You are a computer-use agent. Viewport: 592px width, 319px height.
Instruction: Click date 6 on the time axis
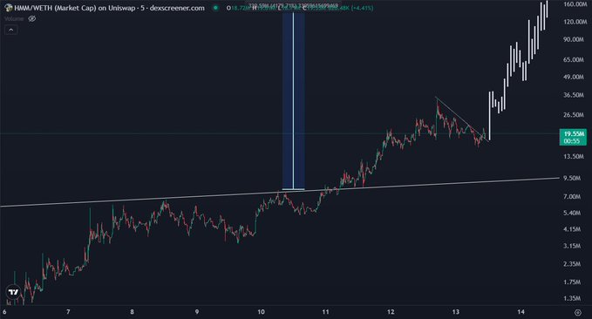(x=4, y=312)
